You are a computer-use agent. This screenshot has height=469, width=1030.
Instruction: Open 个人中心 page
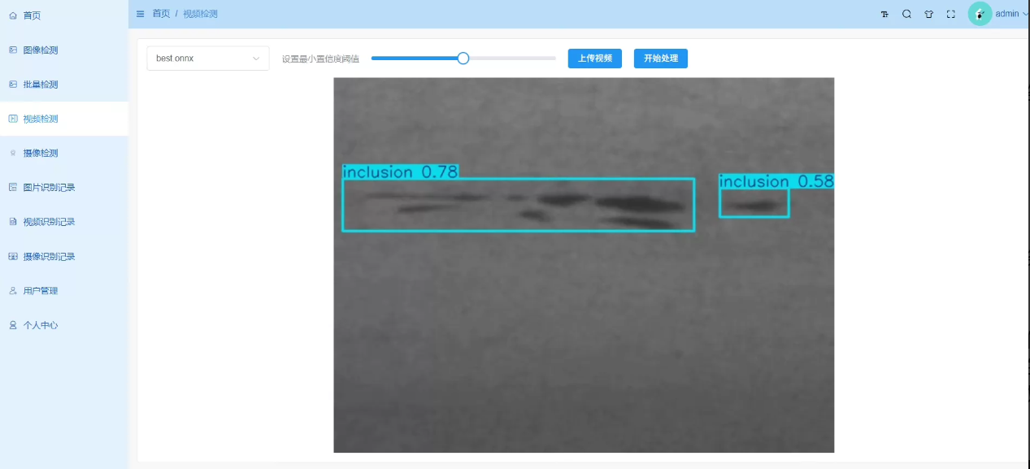pos(64,325)
